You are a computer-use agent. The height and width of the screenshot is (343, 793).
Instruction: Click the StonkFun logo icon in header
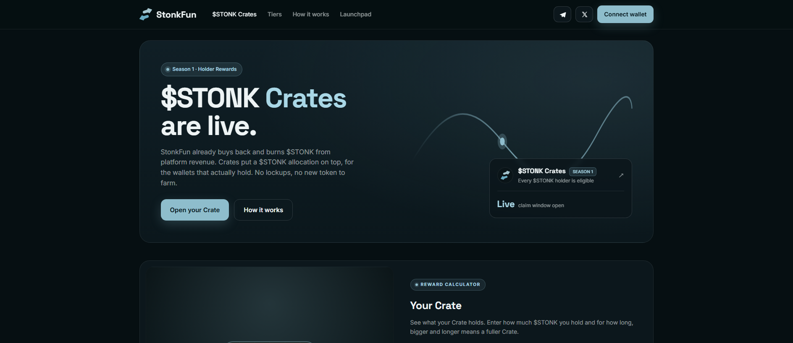146,14
